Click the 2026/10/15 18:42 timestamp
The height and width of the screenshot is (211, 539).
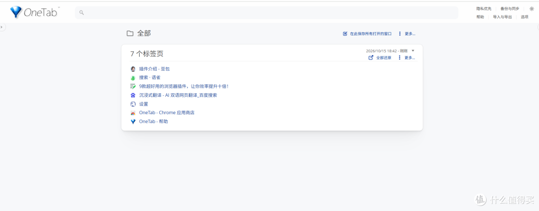tap(381, 50)
